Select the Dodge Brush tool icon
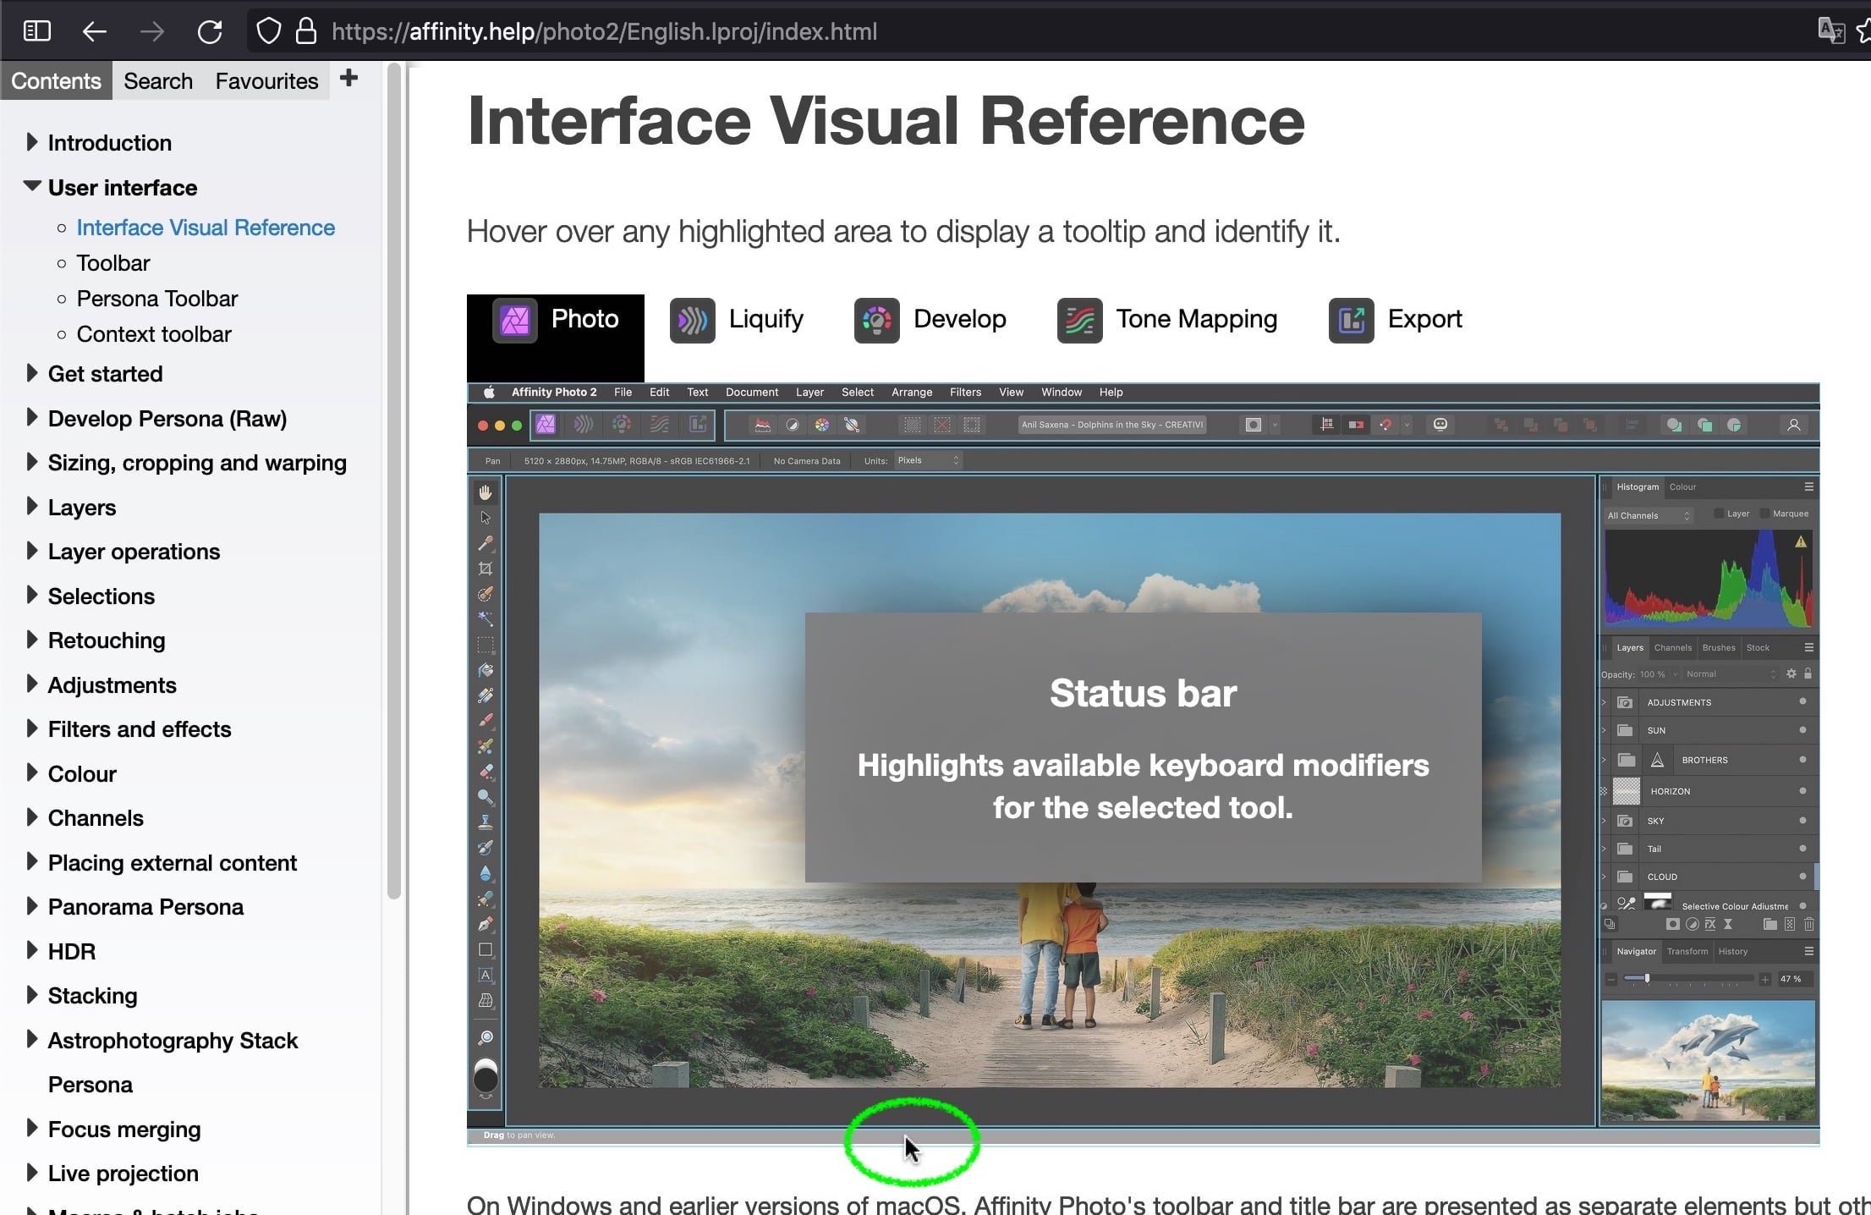 tap(486, 797)
